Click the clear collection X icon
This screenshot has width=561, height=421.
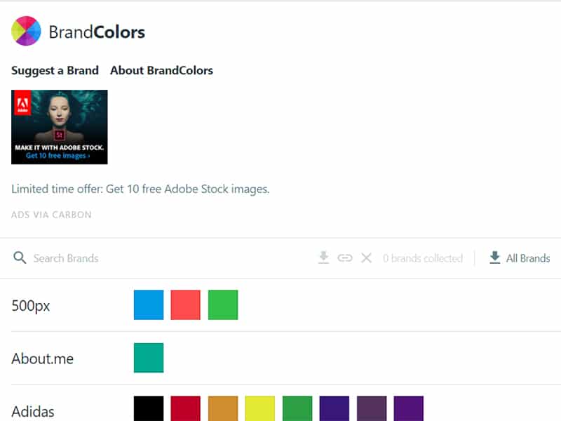[366, 258]
